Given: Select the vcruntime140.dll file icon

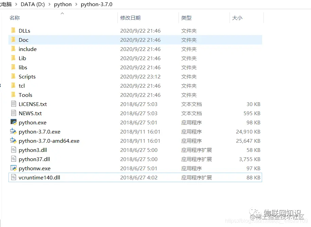Looking at the screenshot, I should (14, 177).
